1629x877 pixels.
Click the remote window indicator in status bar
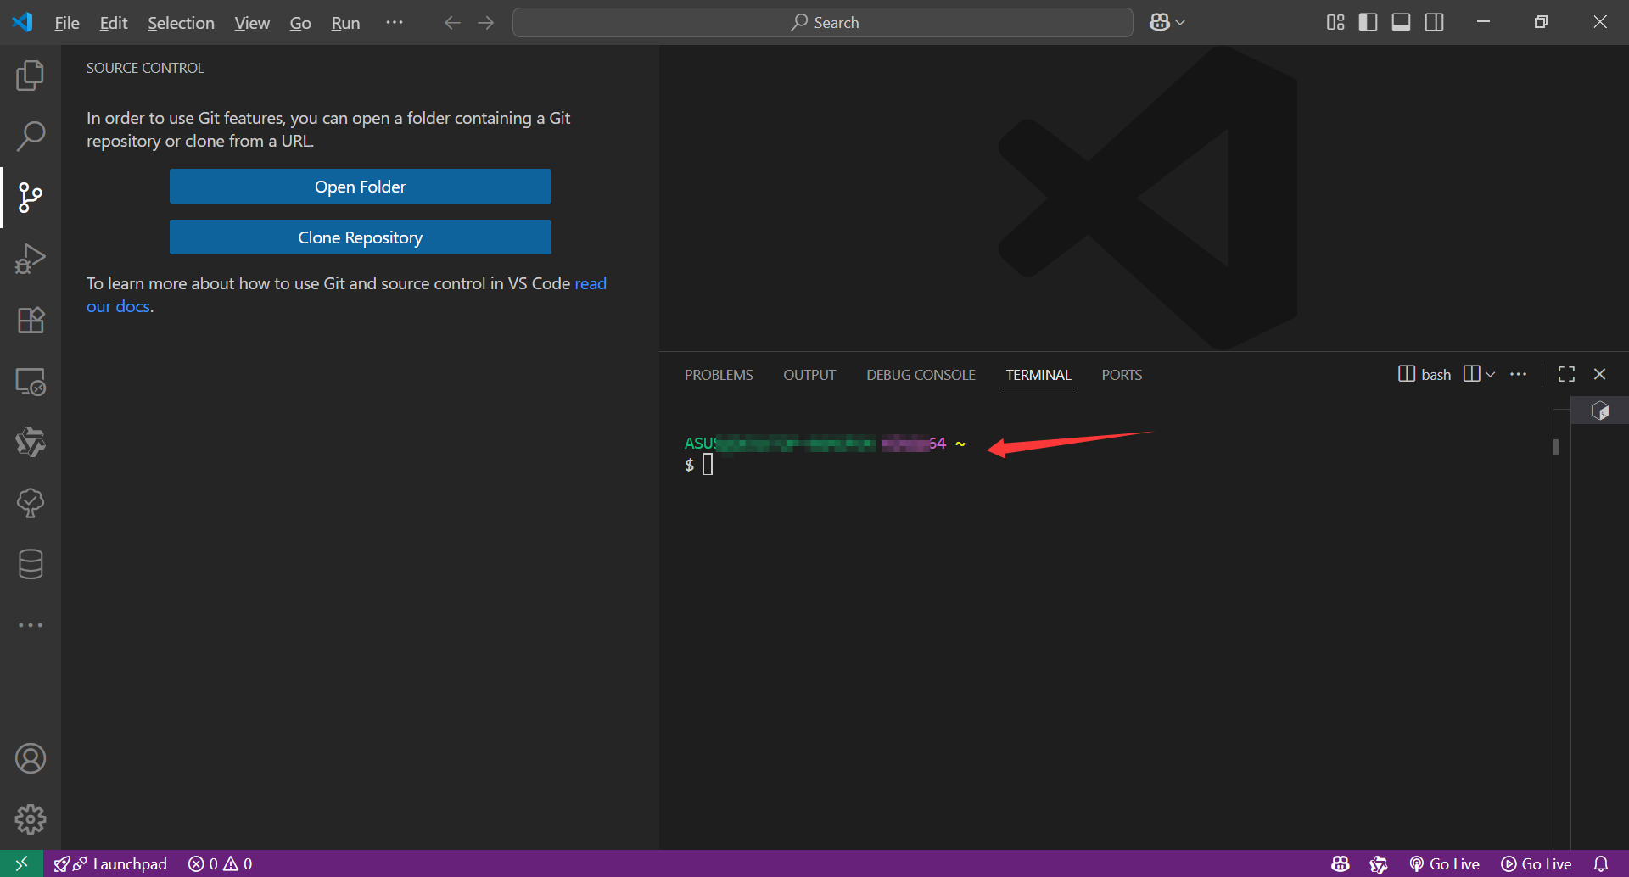point(22,863)
